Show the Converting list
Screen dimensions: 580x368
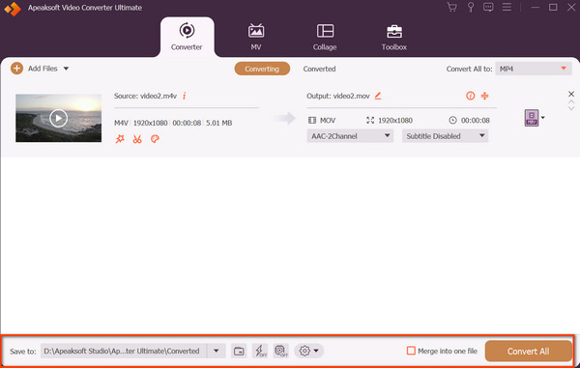262,69
